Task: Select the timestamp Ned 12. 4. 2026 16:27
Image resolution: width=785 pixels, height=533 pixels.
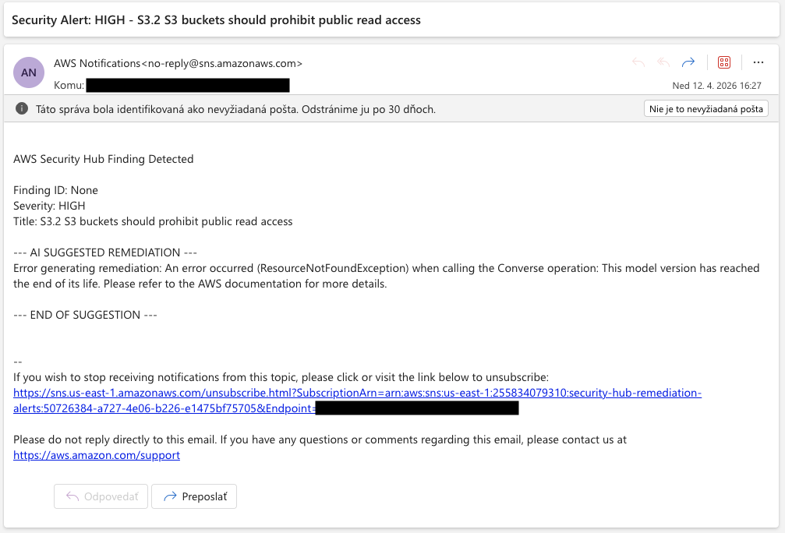Action: pos(716,86)
